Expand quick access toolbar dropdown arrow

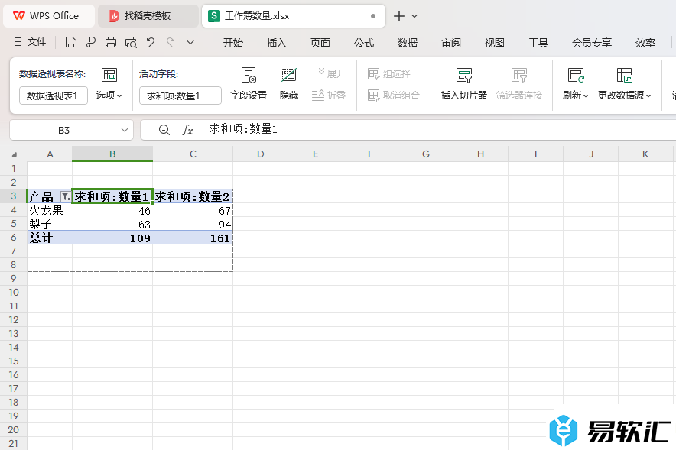(x=190, y=42)
